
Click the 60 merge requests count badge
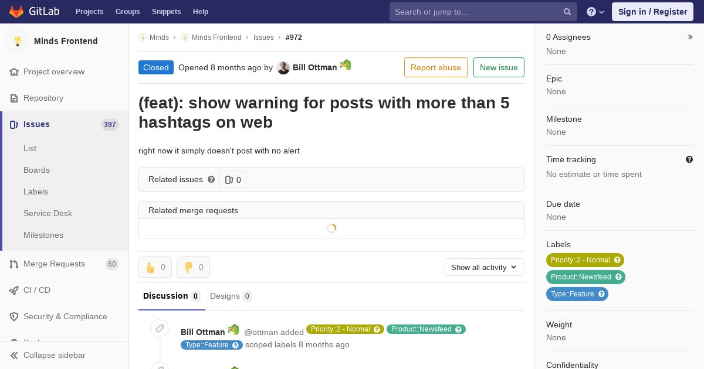(x=112, y=264)
